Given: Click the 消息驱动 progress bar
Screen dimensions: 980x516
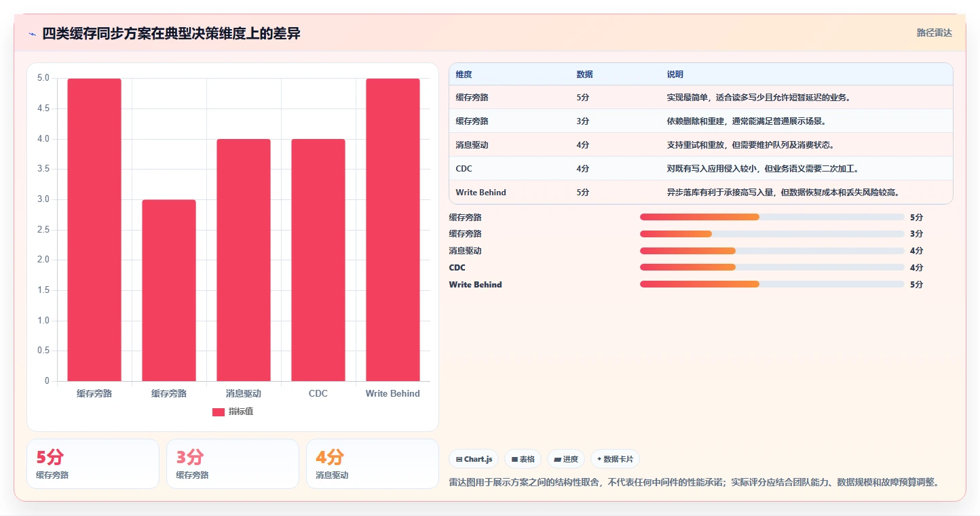Looking at the screenshot, I should tap(772, 250).
